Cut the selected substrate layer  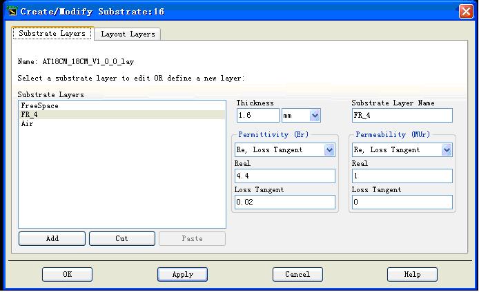pos(122,239)
